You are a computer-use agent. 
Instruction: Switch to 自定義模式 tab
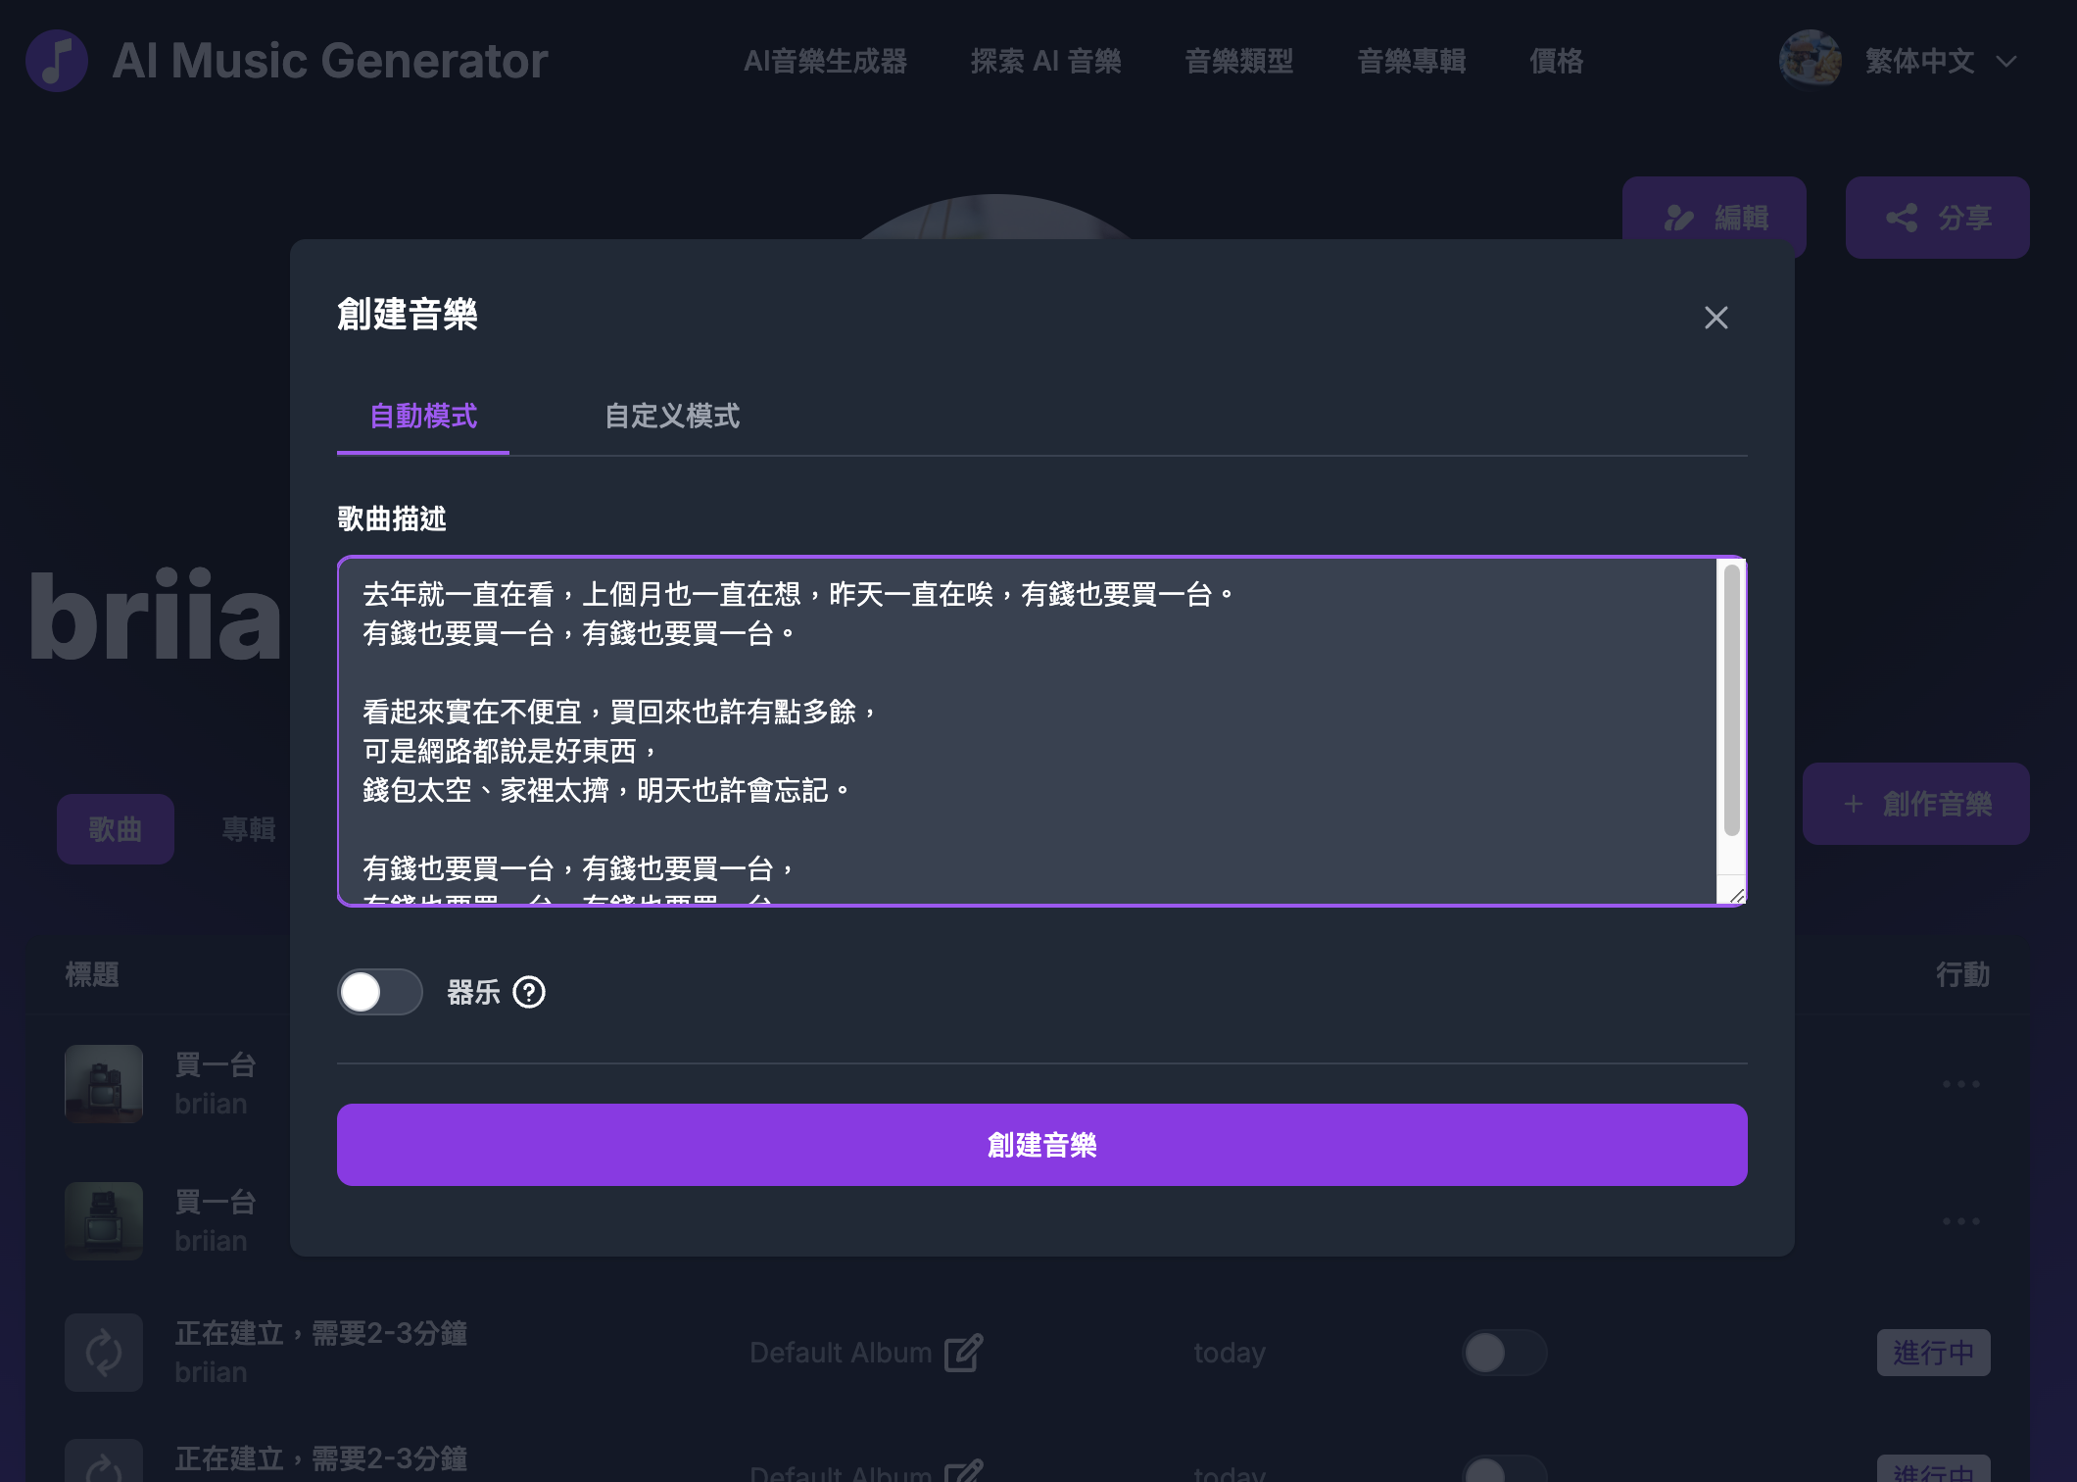(x=670, y=417)
